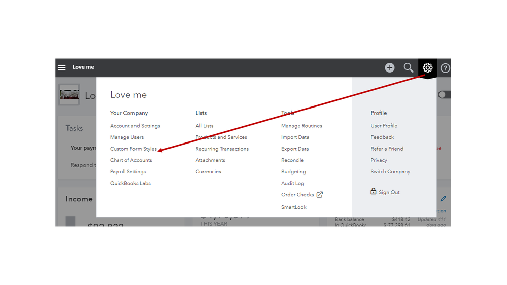Viewport: 507px width, 285px height.
Task: Select Manage Routines
Action: 301,126
